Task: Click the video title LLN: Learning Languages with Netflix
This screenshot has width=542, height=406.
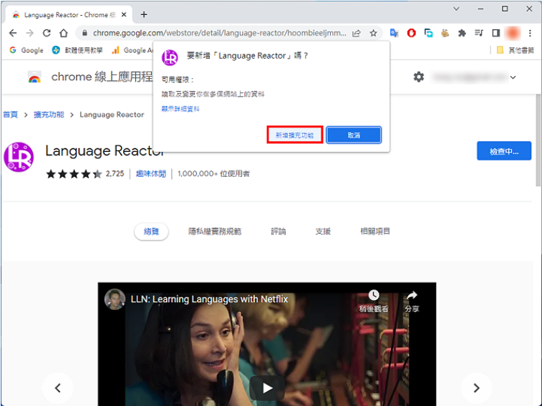Action: click(209, 299)
